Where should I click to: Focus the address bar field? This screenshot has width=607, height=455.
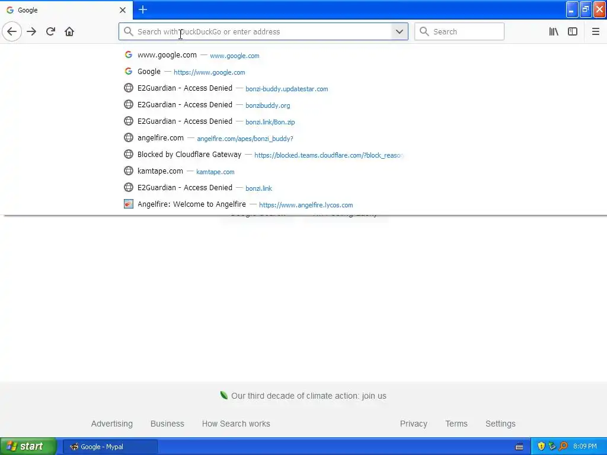click(x=263, y=31)
